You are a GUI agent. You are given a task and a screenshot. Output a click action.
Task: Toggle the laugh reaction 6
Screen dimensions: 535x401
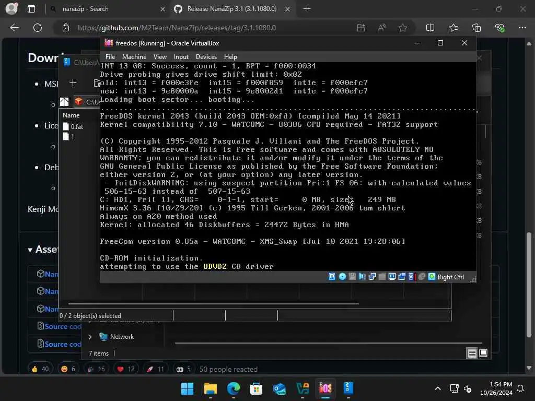68,369
